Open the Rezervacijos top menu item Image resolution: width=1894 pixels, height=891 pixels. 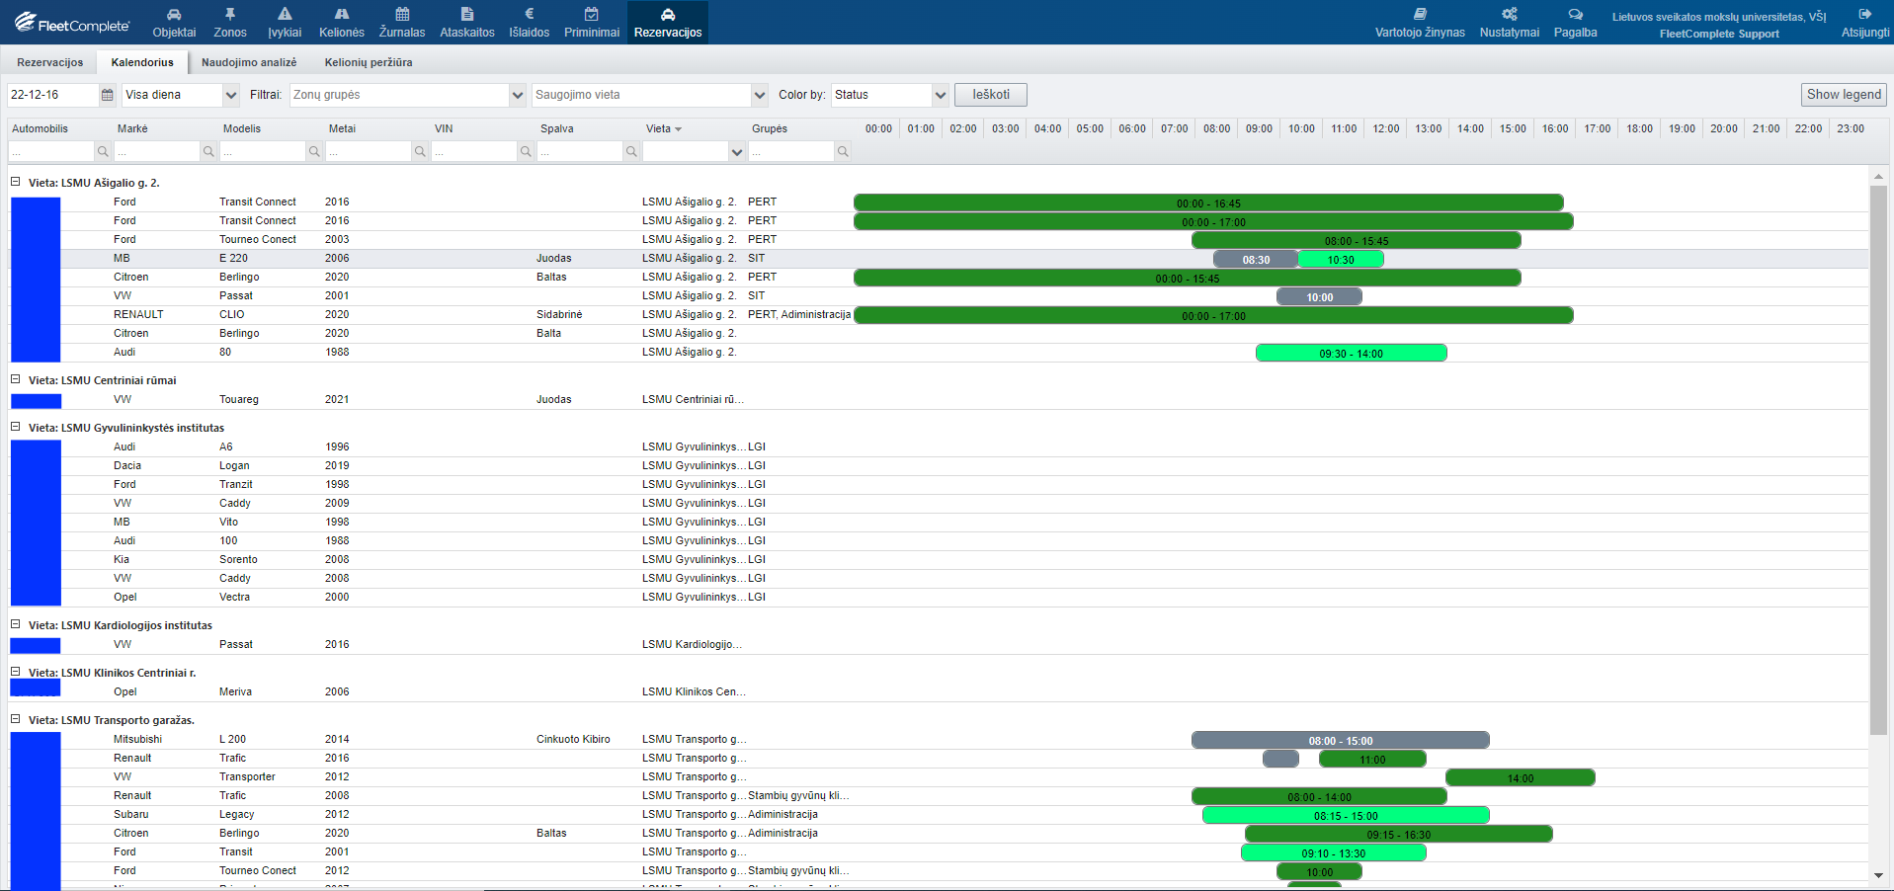pyautogui.click(x=668, y=23)
